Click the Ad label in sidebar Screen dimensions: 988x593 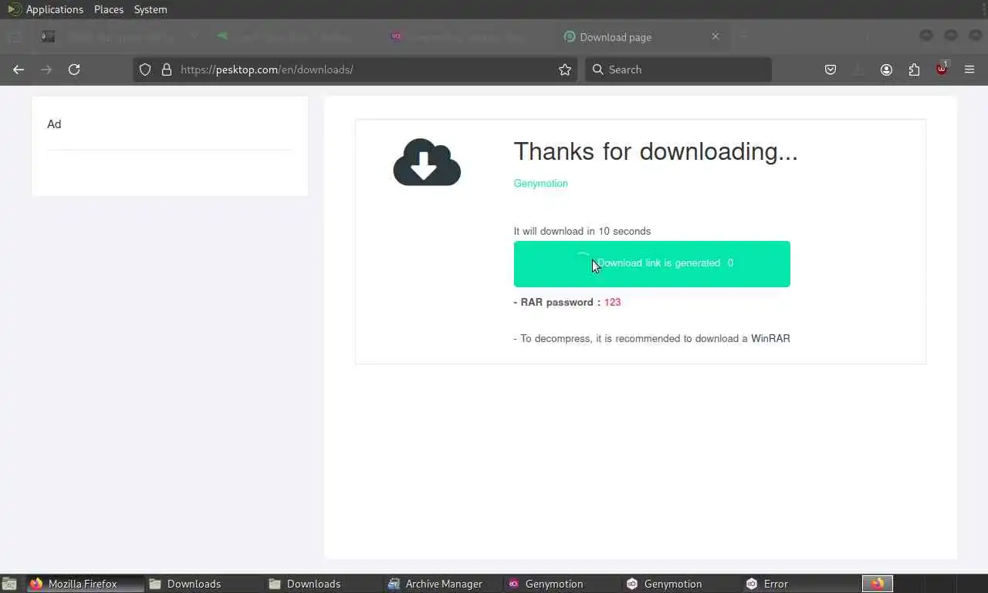coord(54,124)
